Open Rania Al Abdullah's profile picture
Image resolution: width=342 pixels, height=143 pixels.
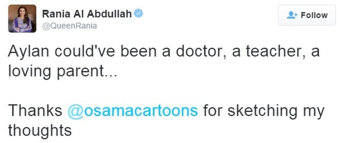22,18
